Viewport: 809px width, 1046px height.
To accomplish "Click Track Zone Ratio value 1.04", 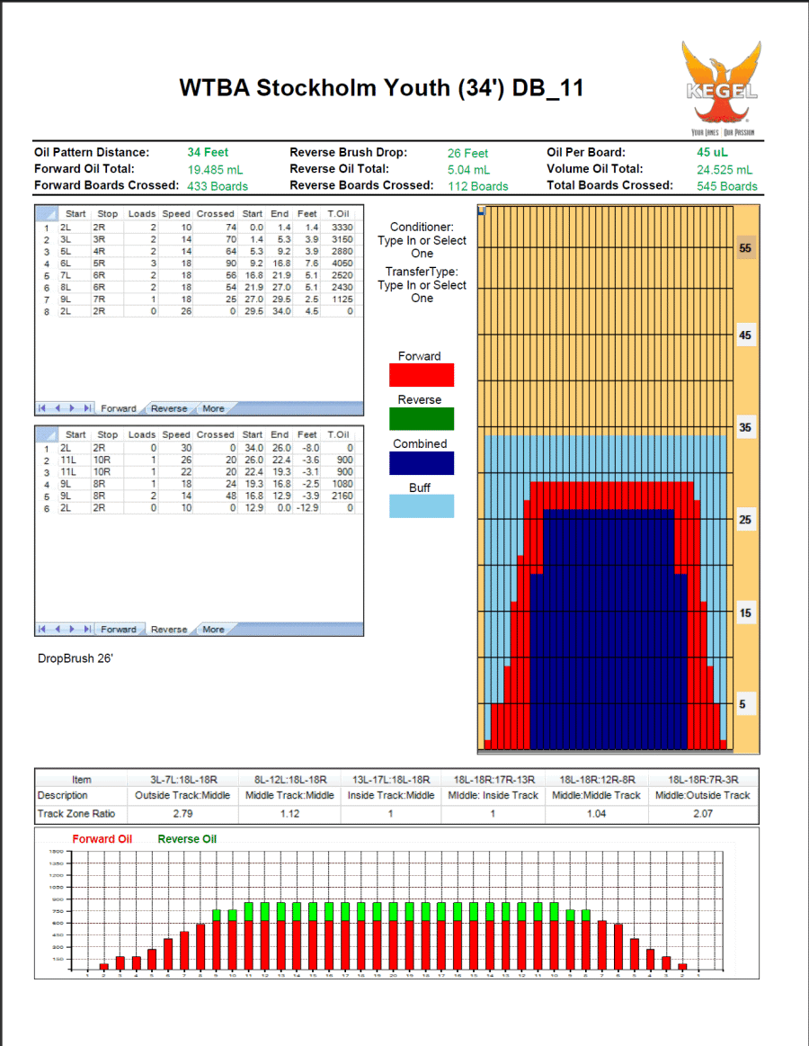I will tap(596, 814).
